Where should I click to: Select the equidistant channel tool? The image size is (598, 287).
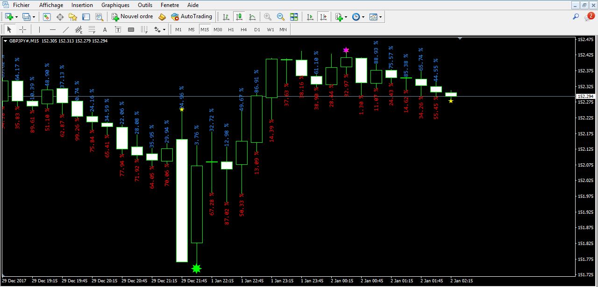tap(79, 29)
